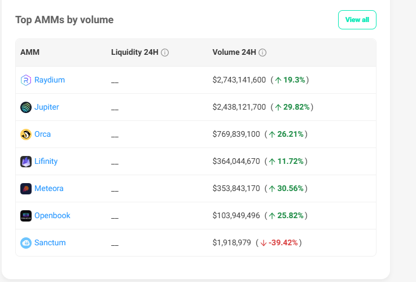Select Orca volume $769,839,100
Viewport: 416px width, 282px height.
click(236, 134)
